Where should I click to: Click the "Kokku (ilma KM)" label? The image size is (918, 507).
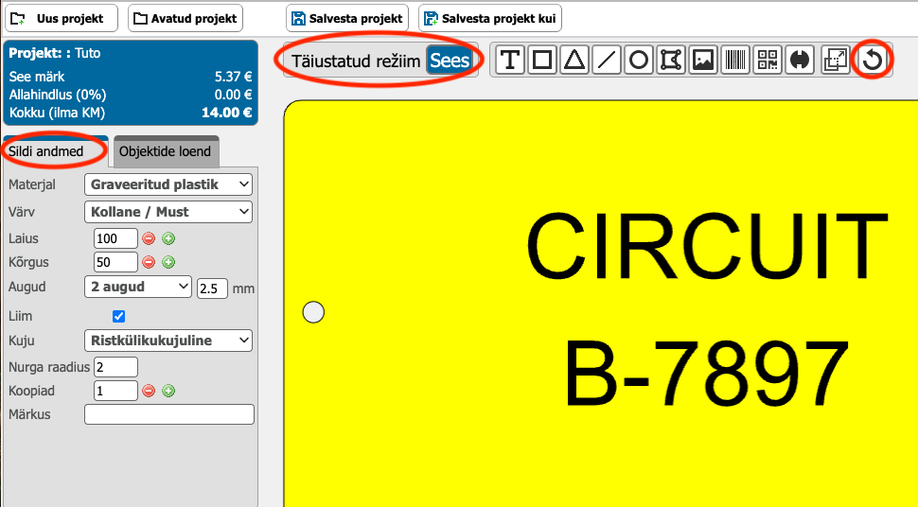57,113
